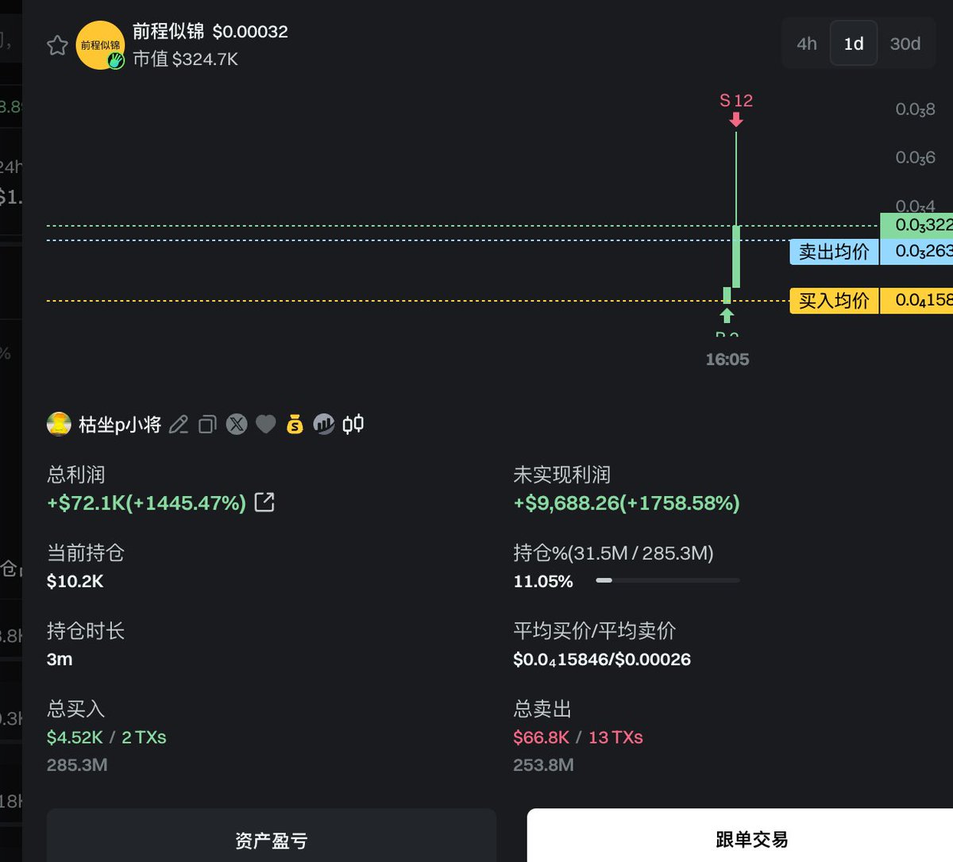Screen dimensions: 953x862
Task: Click the average price $0.0₄15846/$0.00026
Action: [602, 660]
